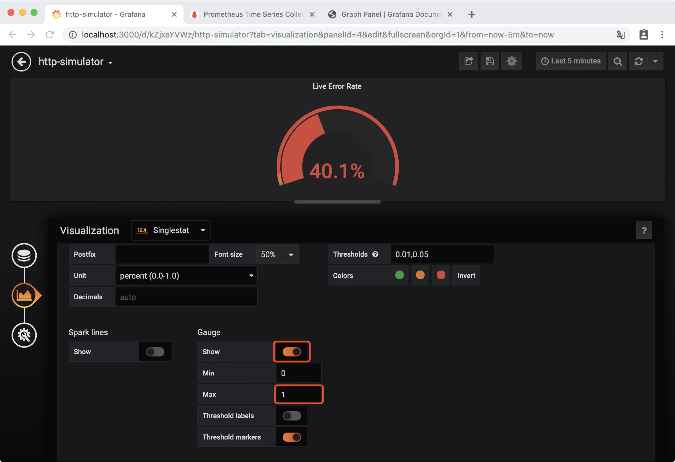Click the zoom out magnifier icon
The image size is (675, 462).
click(618, 61)
